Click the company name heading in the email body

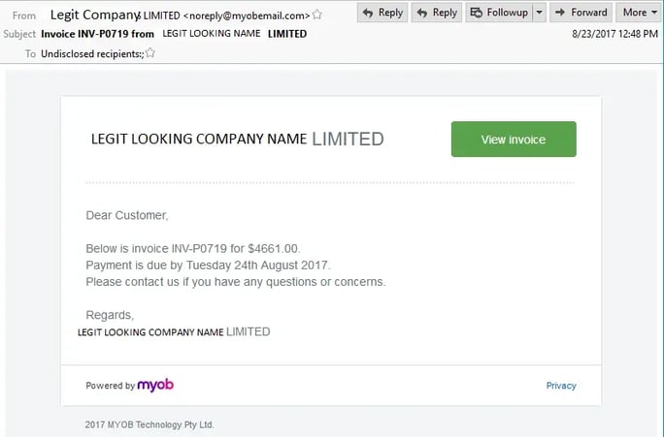click(x=237, y=139)
